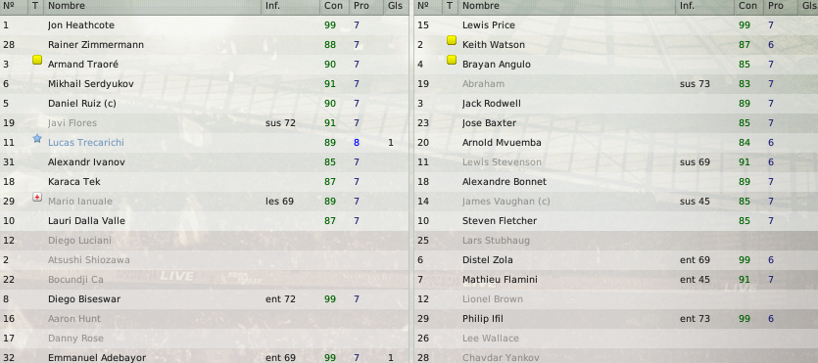Select substitute Diego Biseswar
The height and width of the screenshot is (363, 818).
(204, 299)
